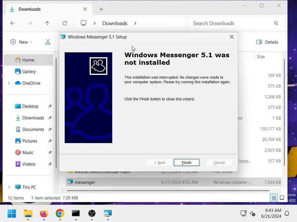Screen dimensions: 297x222
Task: Click pin icon next to Videos
Action: pyautogui.click(x=50, y=164)
